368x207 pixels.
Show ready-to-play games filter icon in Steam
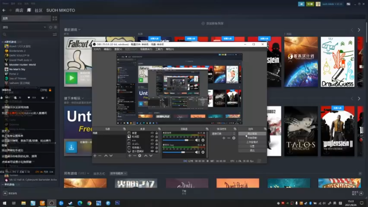click(56, 27)
